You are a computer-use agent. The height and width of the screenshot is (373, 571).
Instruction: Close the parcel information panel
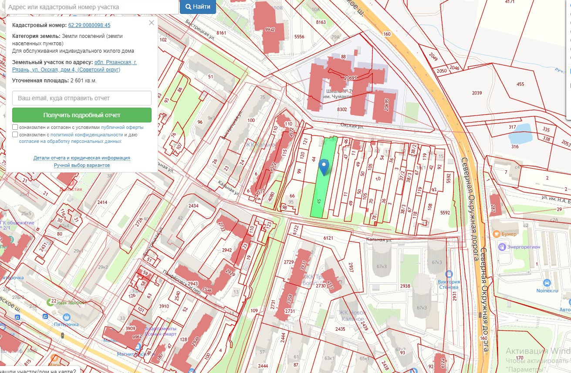click(x=151, y=23)
